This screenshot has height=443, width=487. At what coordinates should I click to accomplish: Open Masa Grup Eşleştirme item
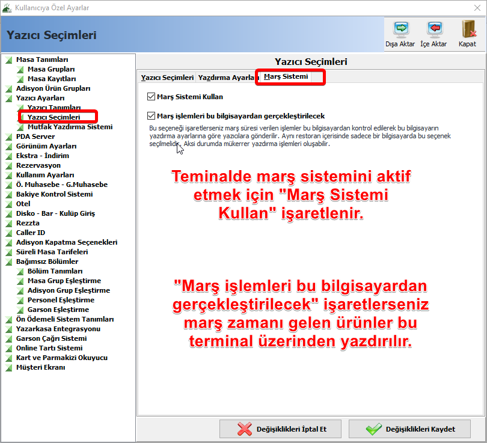[x=64, y=281]
